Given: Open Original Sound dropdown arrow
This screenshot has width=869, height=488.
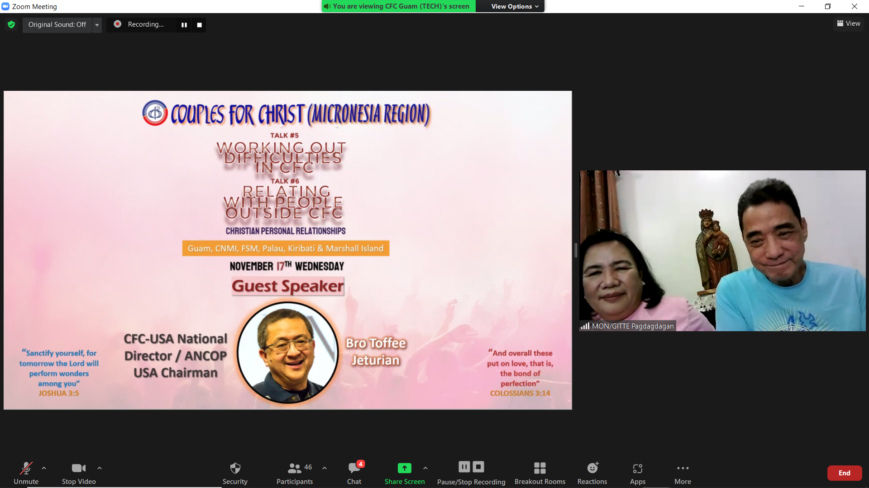Looking at the screenshot, I should click(97, 25).
